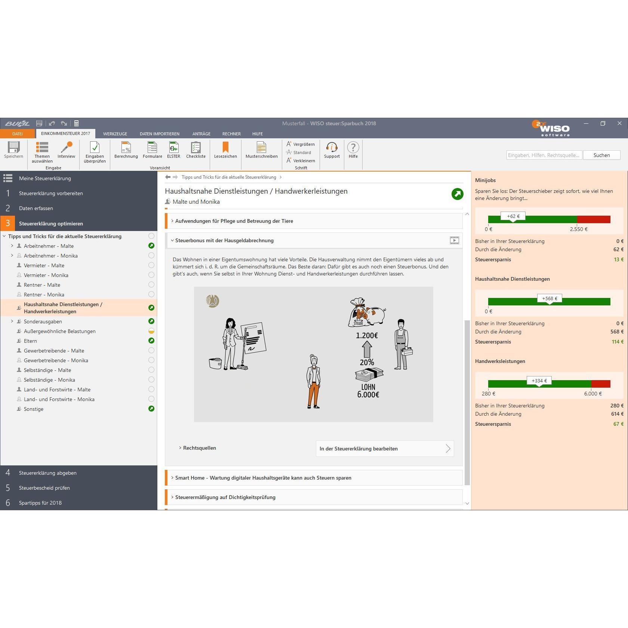
Task: Open the Interview microphone tool
Action: 67,147
